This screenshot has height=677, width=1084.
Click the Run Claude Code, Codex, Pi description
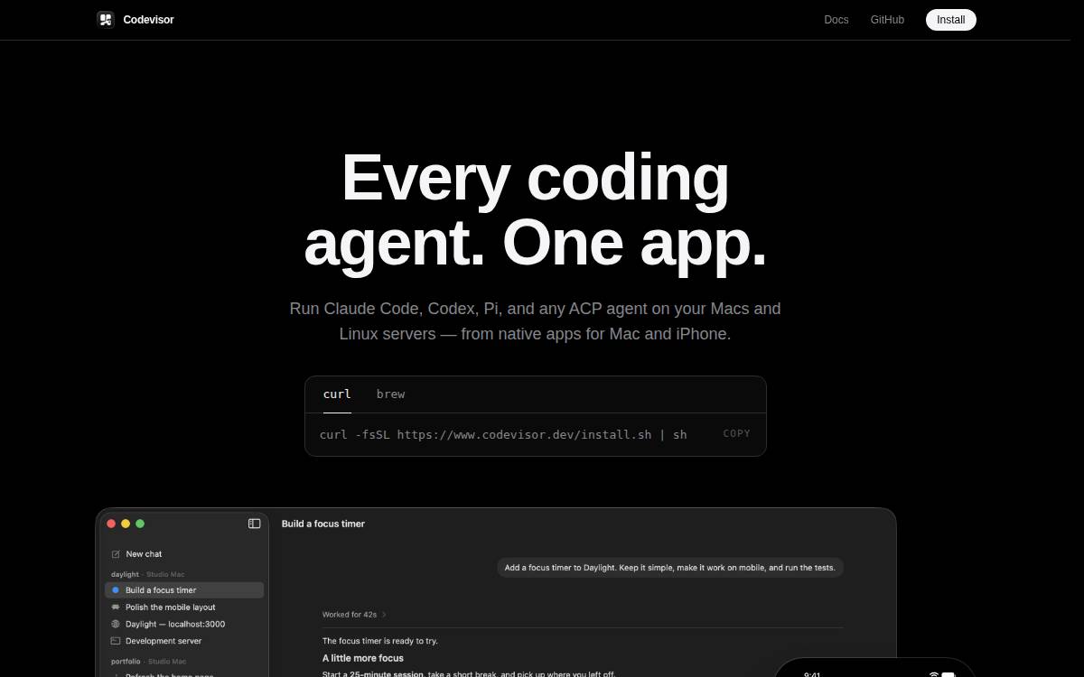[535, 321]
